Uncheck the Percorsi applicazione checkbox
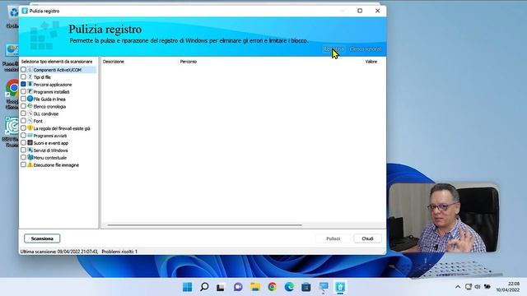The width and height of the screenshot is (527, 296). (23, 84)
